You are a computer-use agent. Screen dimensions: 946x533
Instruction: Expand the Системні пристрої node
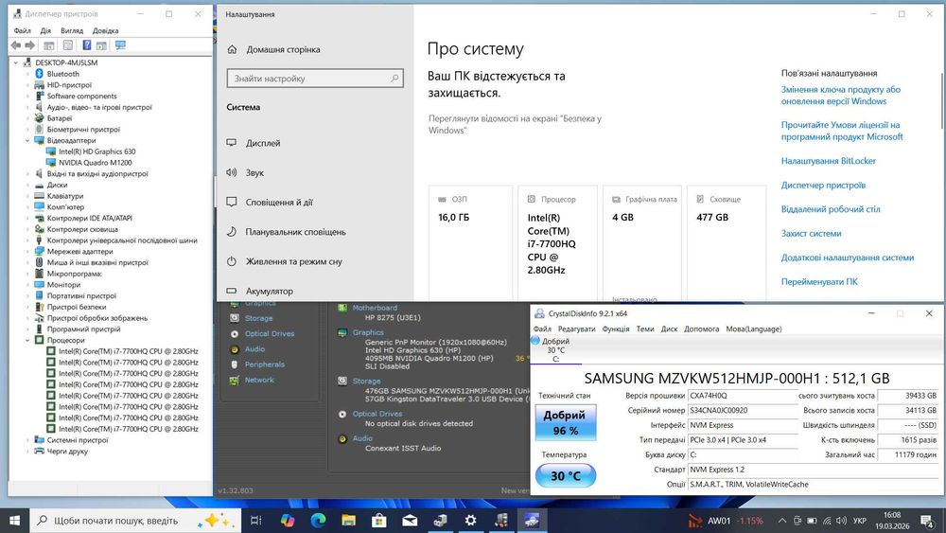[x=27, y=440]
